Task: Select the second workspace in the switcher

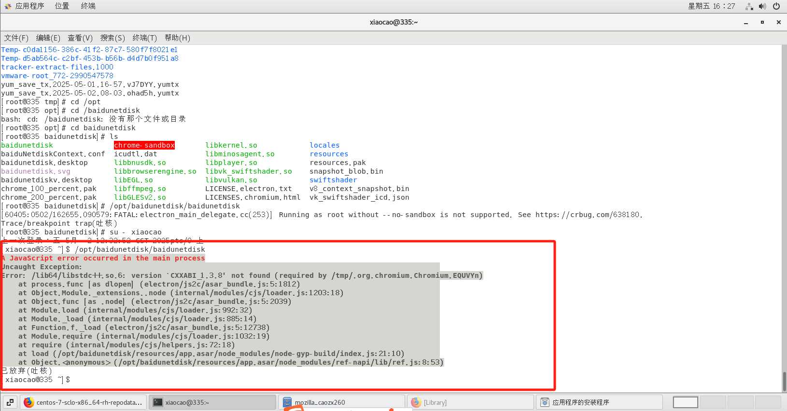Action: click(x=713, y=402)
